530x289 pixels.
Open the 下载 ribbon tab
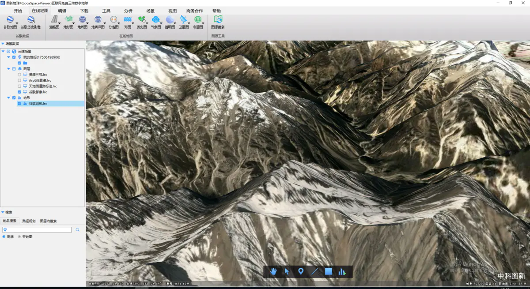click(x=84, y=11)
